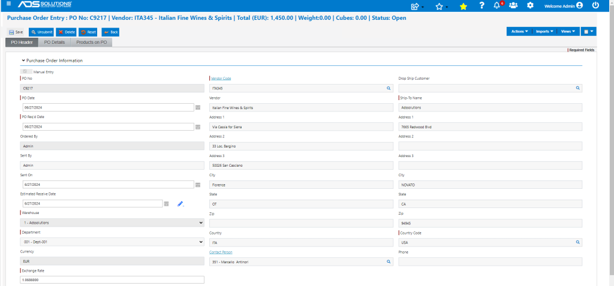The height and width of the screenshot is (286, 614).
Task: Open the Contact Person link
Action: (x=221, y=252)
